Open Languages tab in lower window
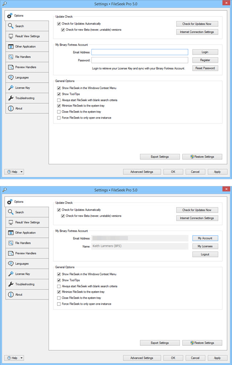This screenshot has width=232, height=365. coord(27,263)
